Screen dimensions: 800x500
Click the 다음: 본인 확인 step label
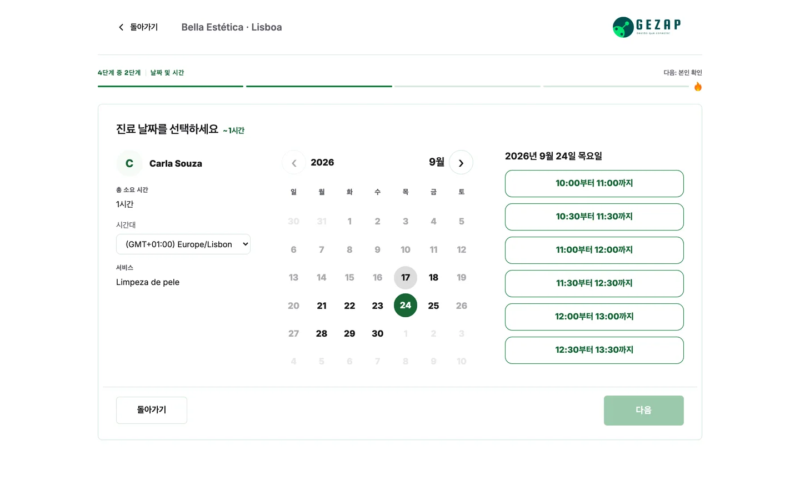(x=683, y=73)
